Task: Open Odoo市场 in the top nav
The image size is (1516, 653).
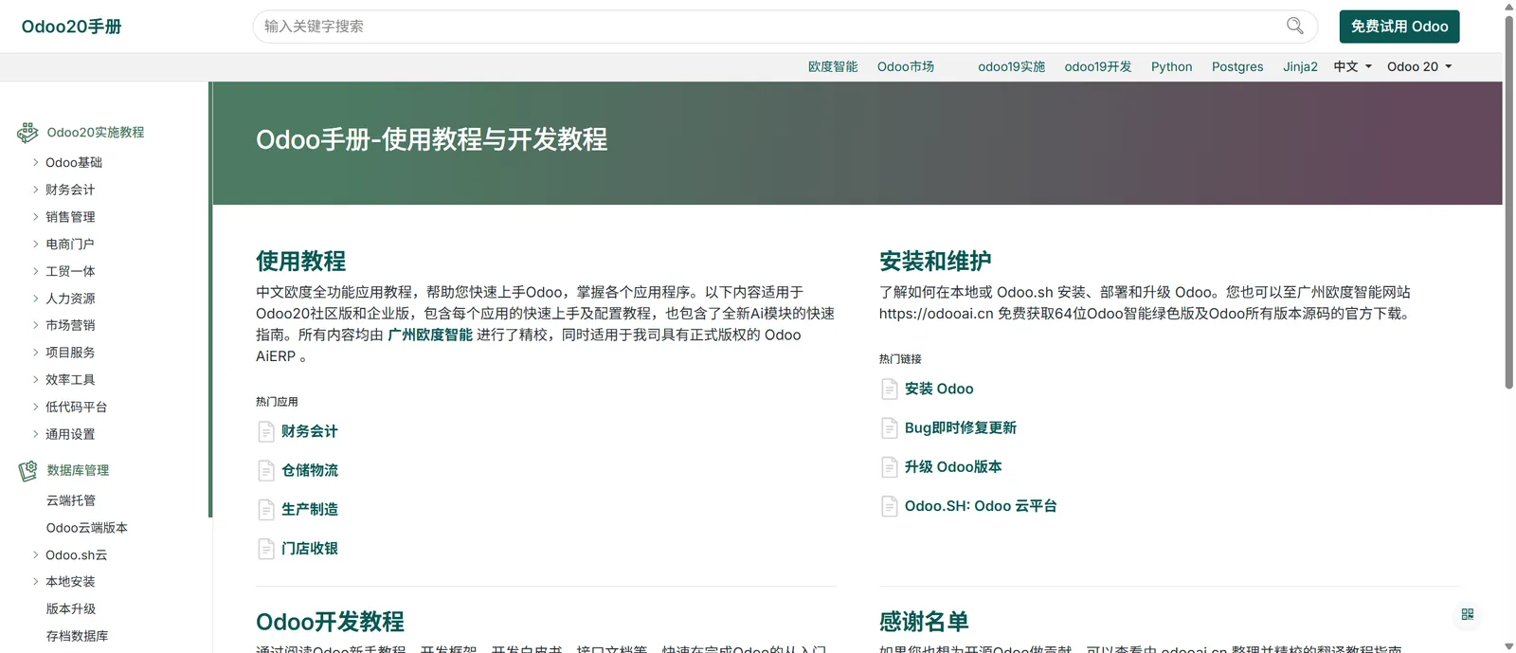Action: [906, 66]
